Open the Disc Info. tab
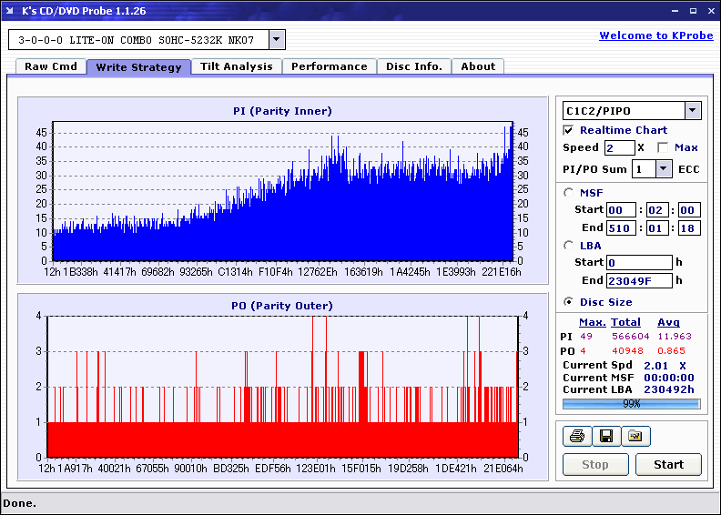This screenshot has width=721, height=515. click(x=414, y=66)
